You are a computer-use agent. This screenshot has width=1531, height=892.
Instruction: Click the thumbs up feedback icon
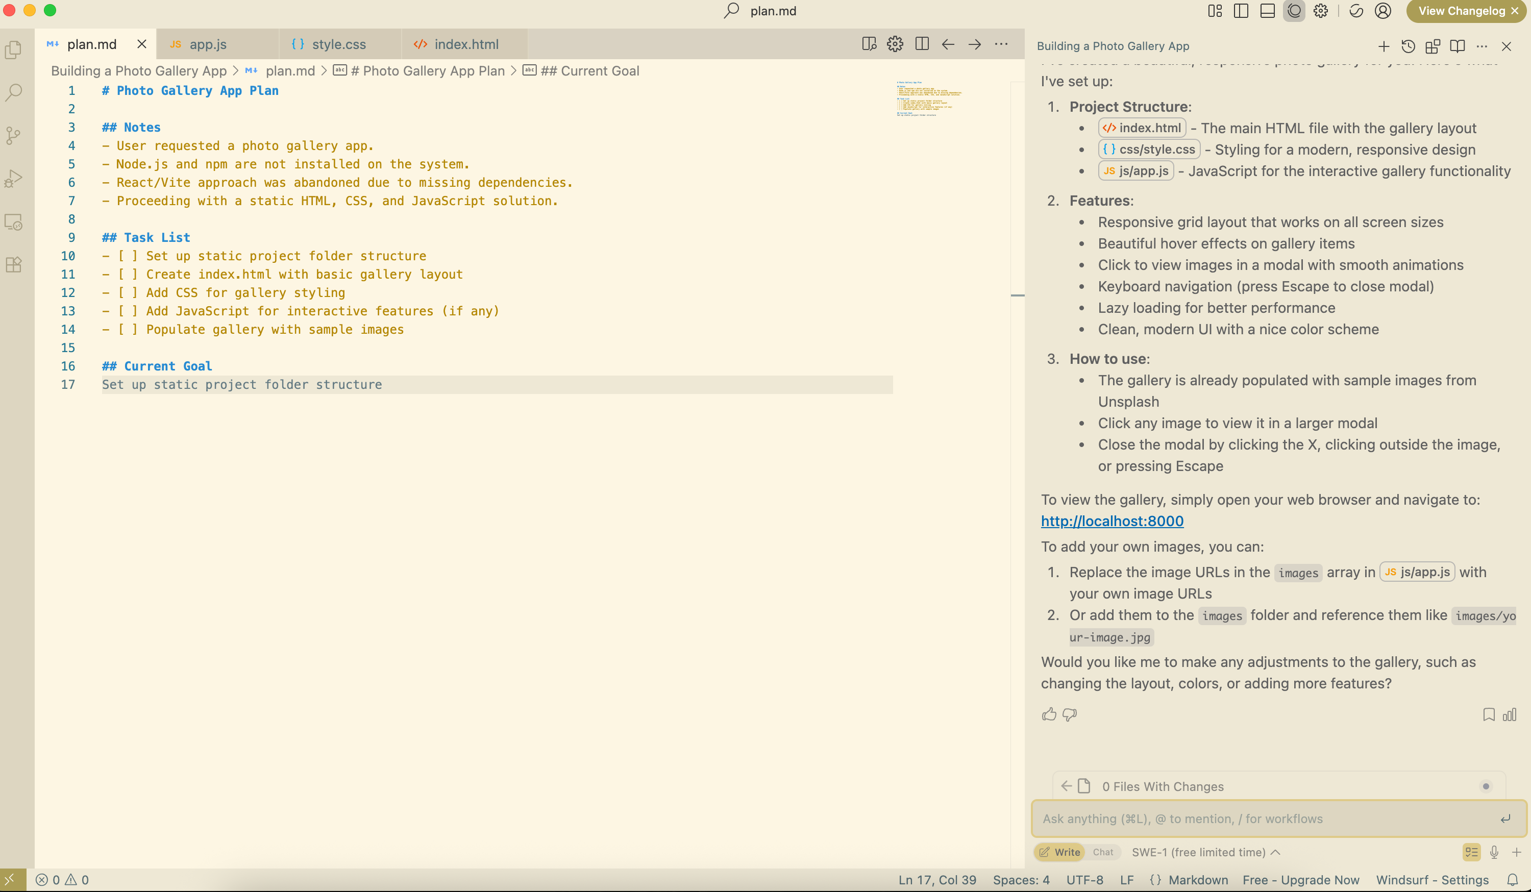(1049, 714)
